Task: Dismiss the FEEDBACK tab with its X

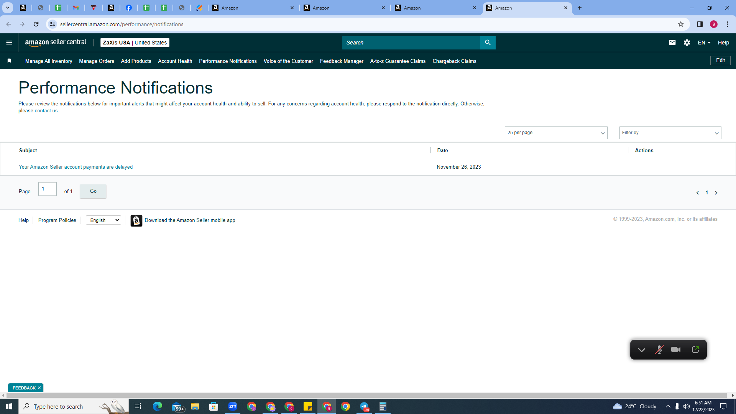Action: point(39,388)
